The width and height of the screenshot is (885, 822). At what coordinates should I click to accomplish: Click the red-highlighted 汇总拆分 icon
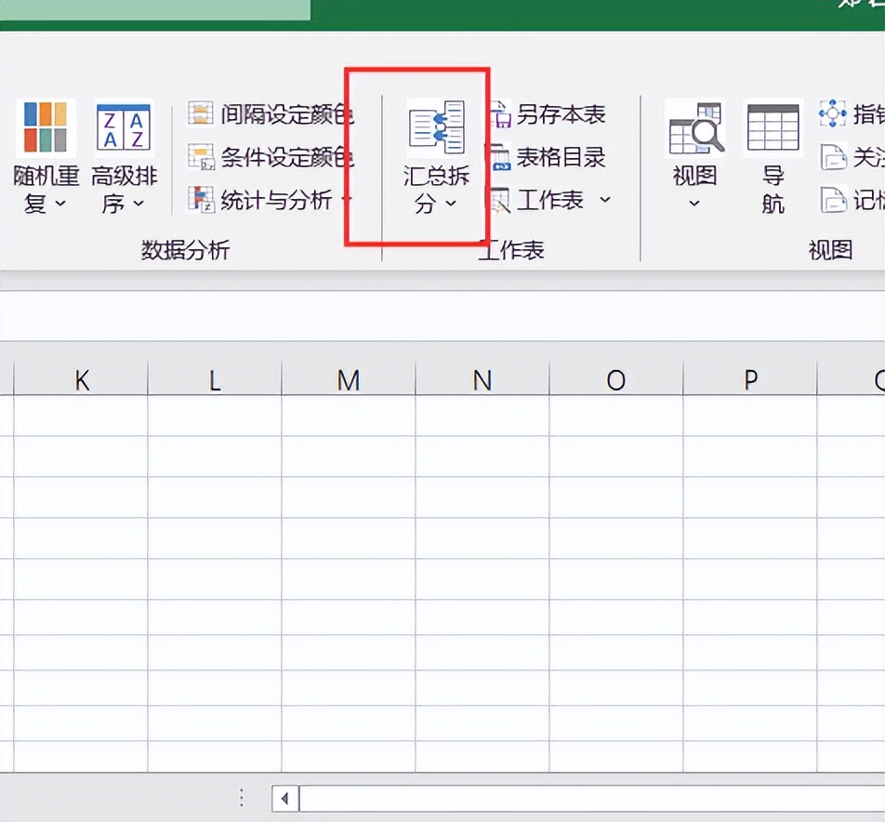(437, 126)
